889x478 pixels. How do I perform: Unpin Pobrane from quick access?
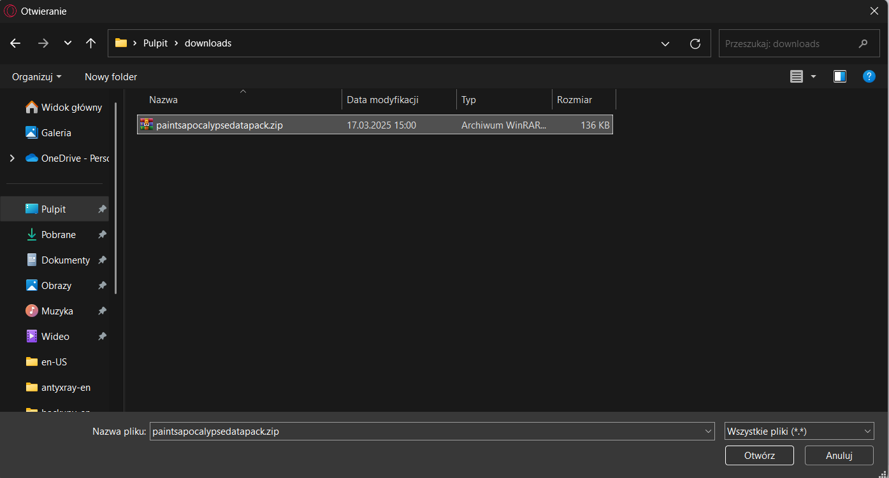102,235
